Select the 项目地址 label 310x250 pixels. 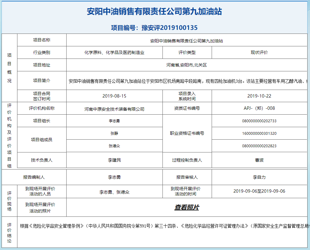pyautogui.click(x=42, y=65)
